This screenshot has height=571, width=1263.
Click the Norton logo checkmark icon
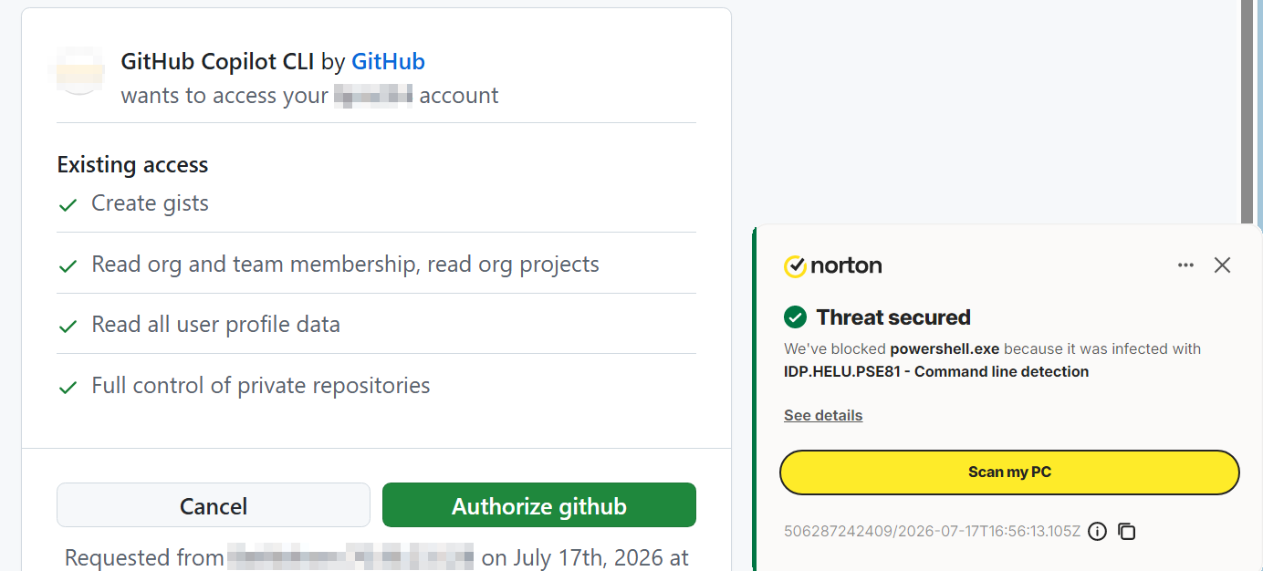[795, 265]
